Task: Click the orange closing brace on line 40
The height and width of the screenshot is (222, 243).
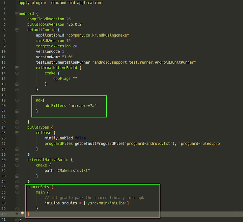Action: click(x=28, y=214)
